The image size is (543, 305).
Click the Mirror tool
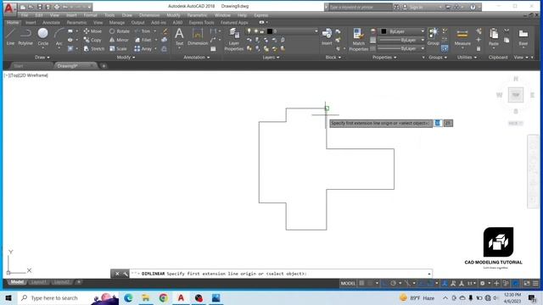[119, 40]
